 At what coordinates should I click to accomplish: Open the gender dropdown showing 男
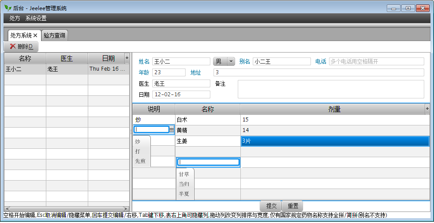pyautogui.click(x=224, y=61)
